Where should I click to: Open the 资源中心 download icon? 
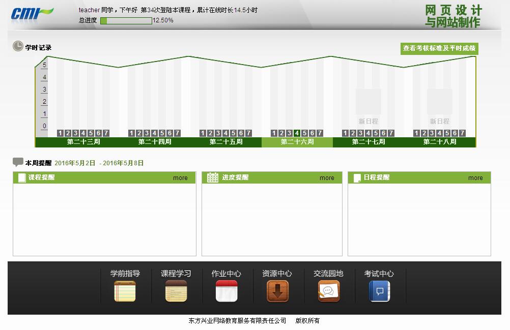(x=277, y=291)
